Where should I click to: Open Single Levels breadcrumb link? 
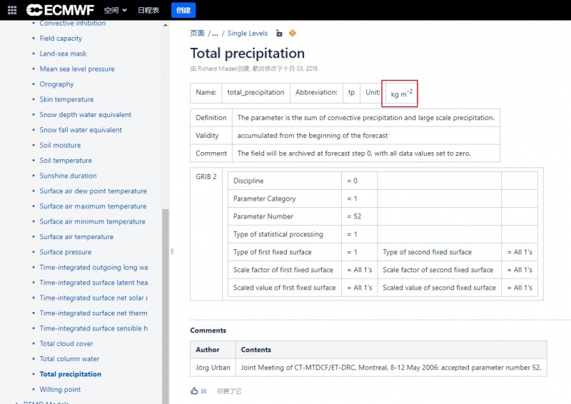(x=248, y=34)
